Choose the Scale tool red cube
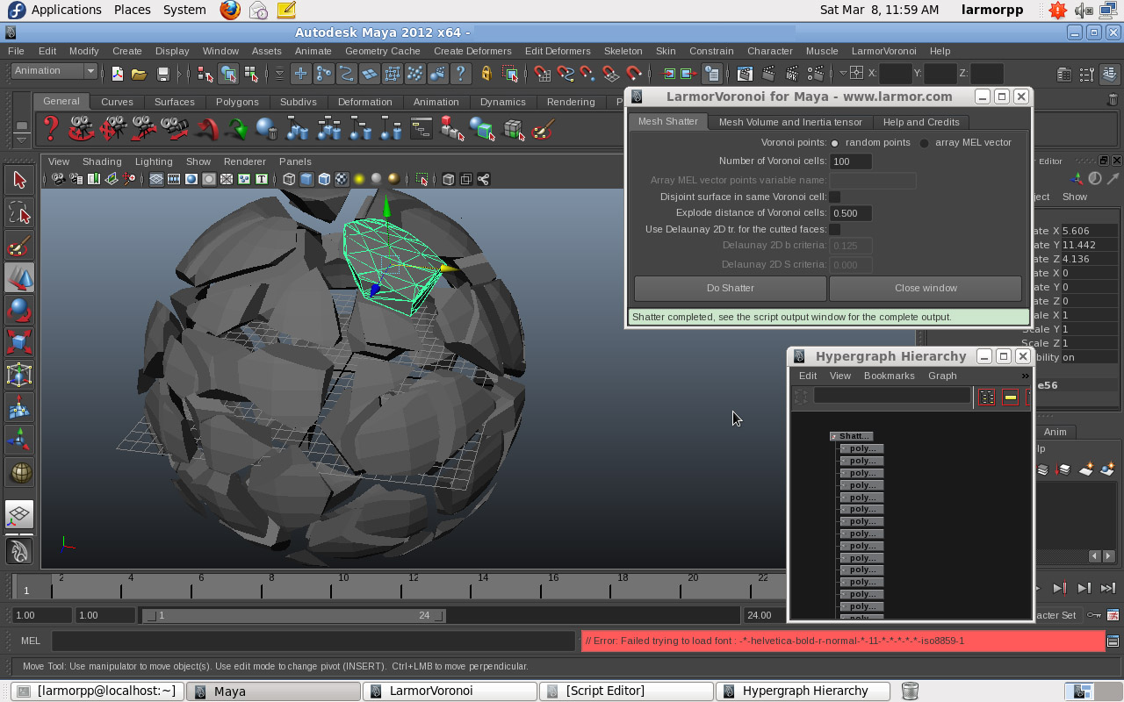This screenshot has height=702, width=1124. 19,342
